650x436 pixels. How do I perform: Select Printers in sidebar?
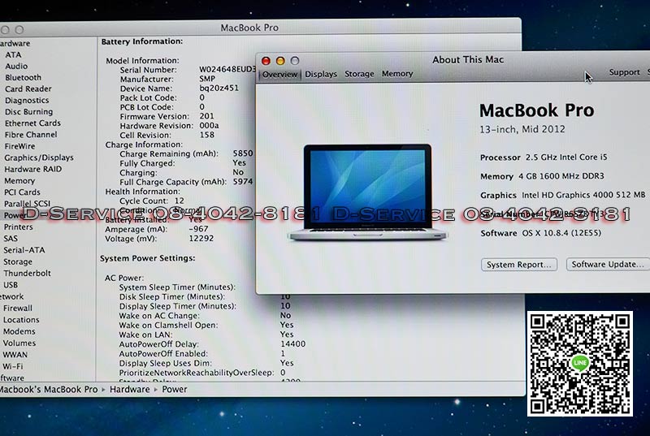(x=18, y=227)
